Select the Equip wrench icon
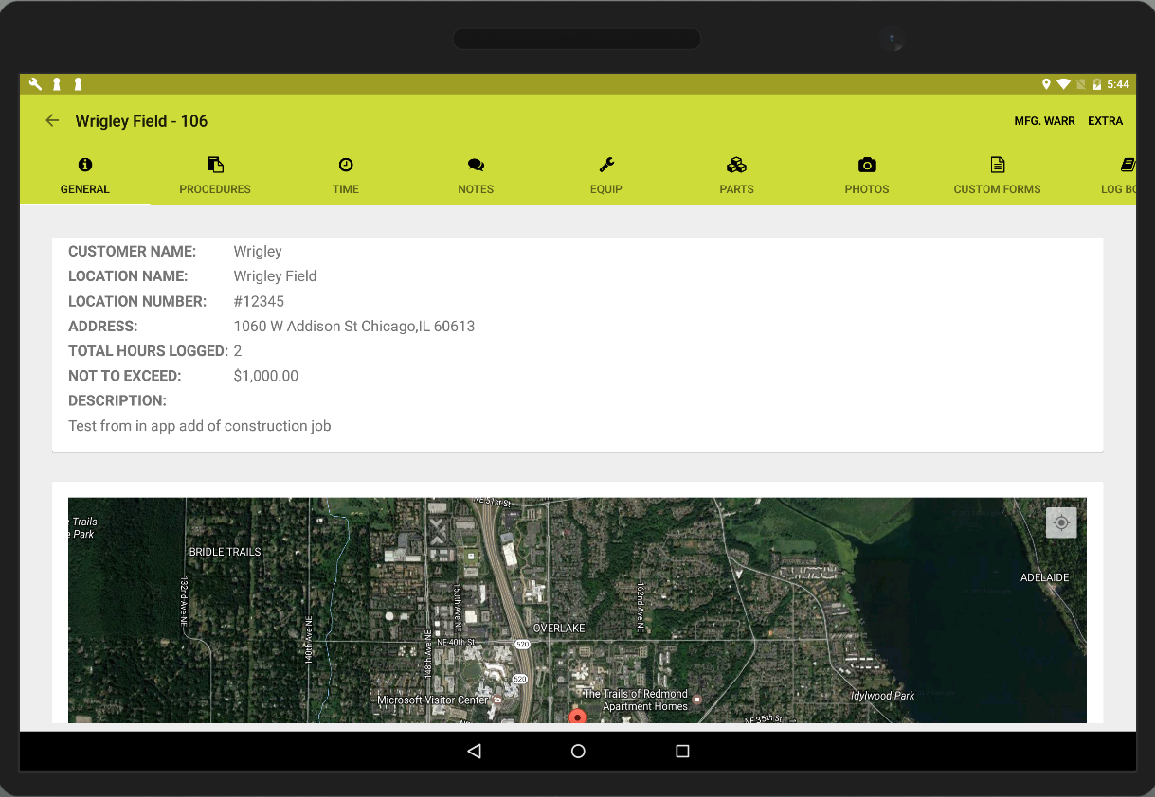Image resolution: width=1155 pixels, height=797 pixels. point(606,165)
